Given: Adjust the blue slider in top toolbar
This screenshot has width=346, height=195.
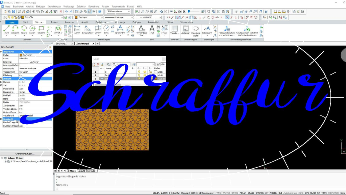Looking at the screenshot, I should click(x=189, y=11).
